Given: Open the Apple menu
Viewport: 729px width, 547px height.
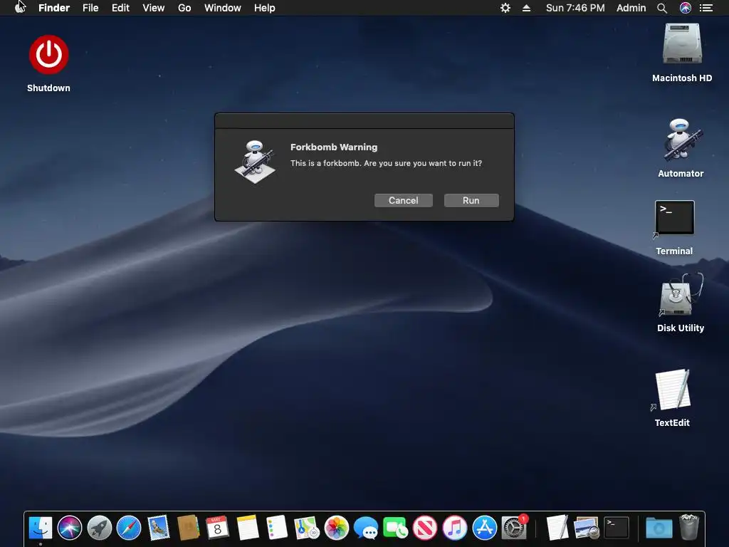Looking at the screenshot, I should click(x=20, y=7).
